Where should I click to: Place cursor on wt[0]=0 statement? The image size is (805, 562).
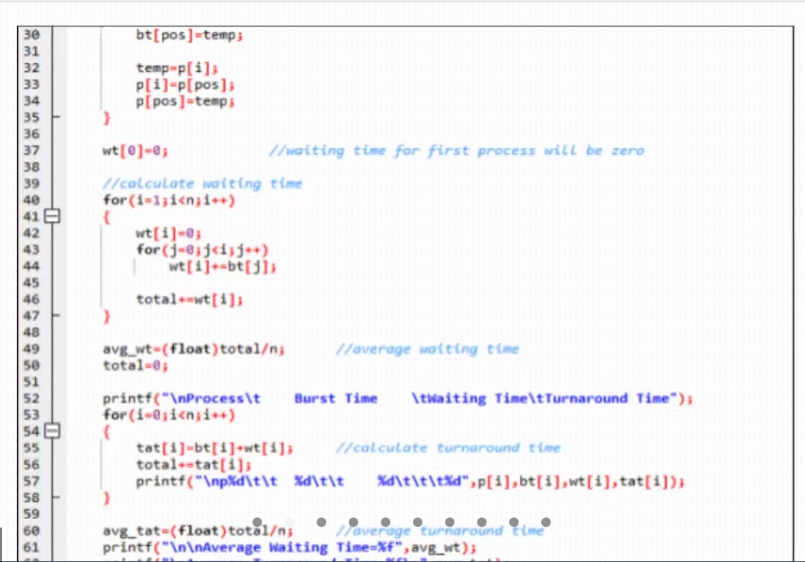[x=135, y=150]
